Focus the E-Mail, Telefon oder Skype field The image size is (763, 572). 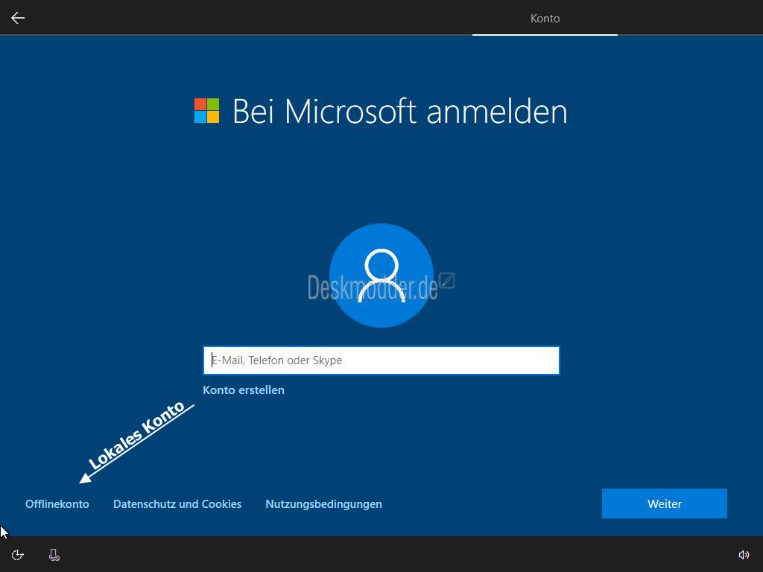381,360
